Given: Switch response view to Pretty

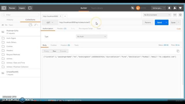Looking at the screenshot, I should coord(46,51).
